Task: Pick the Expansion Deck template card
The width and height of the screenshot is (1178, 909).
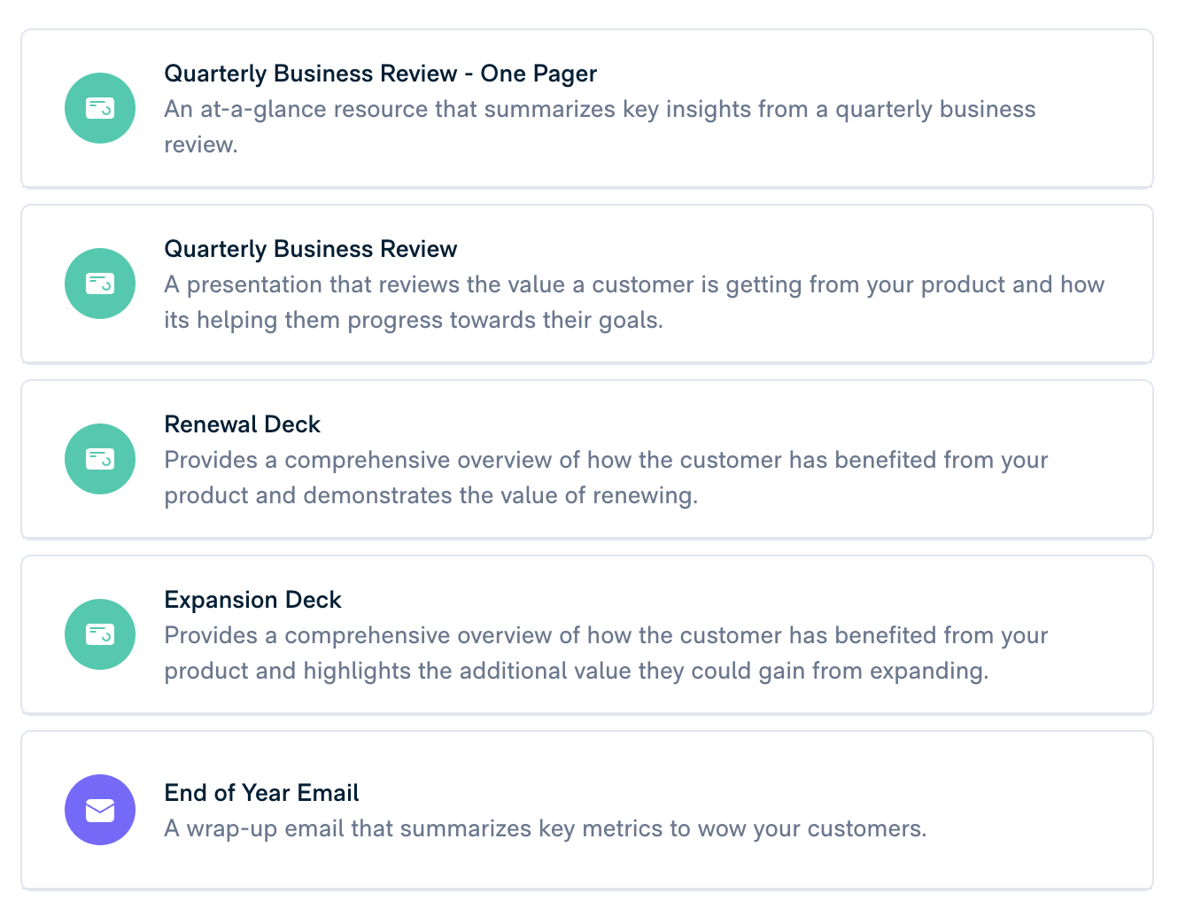Action: pyautogui.click(x=587, y=635)
